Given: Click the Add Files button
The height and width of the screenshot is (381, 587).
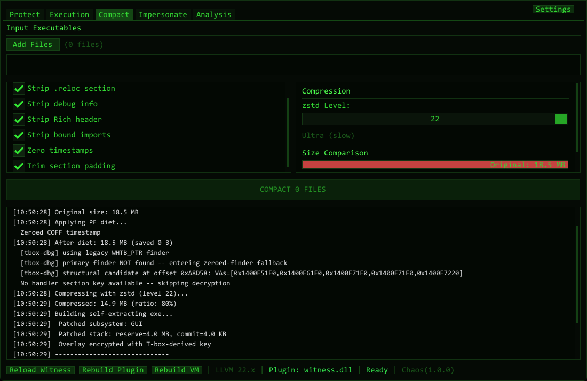Looking at the screenshot, I should coord(33,44).
